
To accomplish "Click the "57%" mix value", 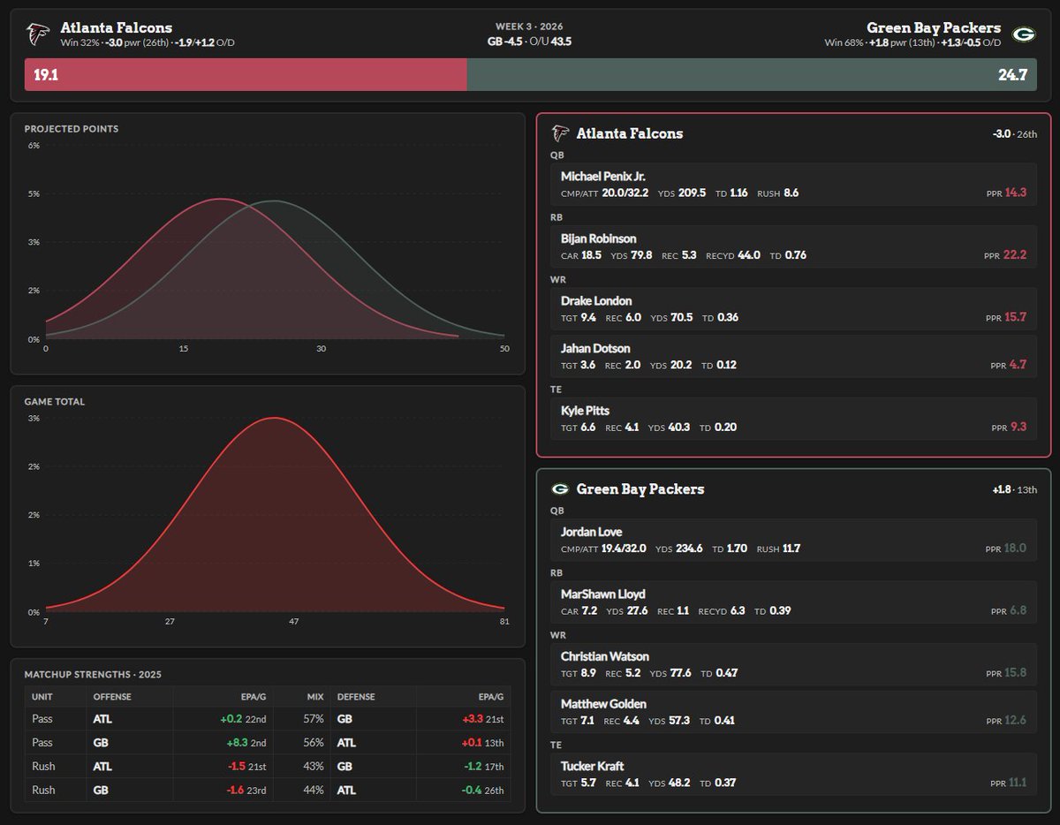I will (x=314, y=719).
